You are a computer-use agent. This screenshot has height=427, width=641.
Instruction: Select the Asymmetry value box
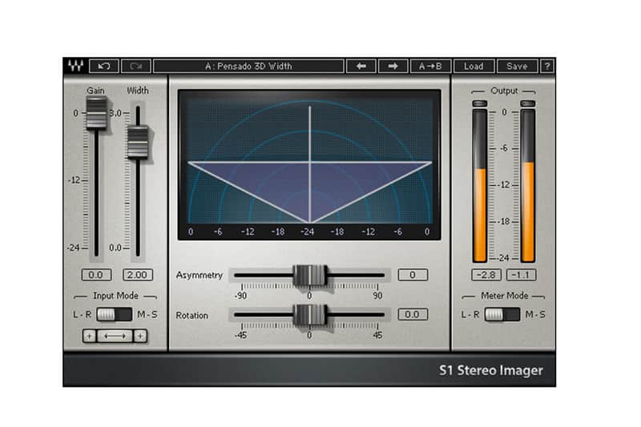click(x=413, y=275)
